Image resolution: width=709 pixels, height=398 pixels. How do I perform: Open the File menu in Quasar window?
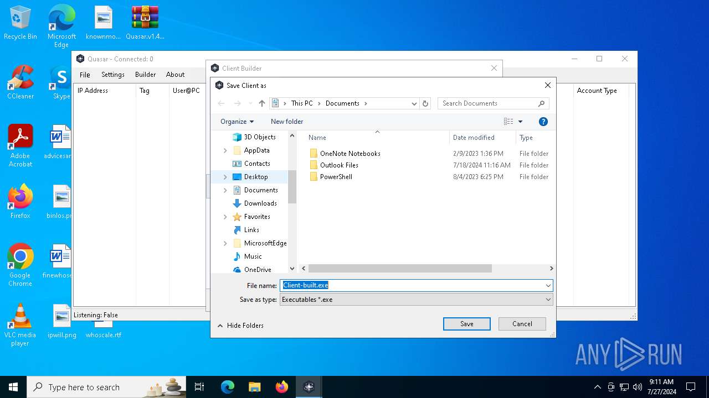pos(85,75)
